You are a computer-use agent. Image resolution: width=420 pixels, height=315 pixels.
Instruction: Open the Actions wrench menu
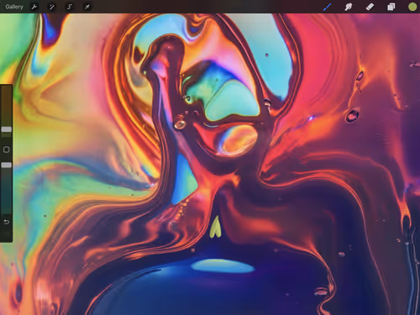coord(34,7)
